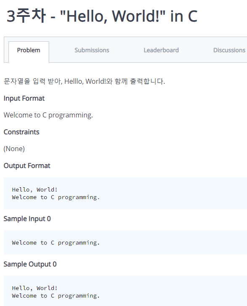Click the (None) constraints text
This screenshot has width=247, height=306.
[x=14, y=149]
